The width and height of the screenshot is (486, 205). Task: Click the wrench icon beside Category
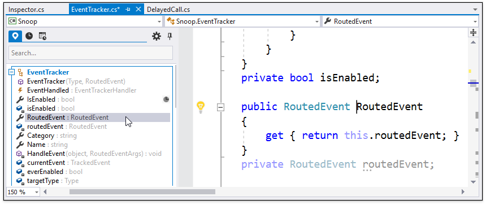(x=20, y=136)
